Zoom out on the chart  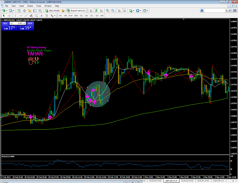point(113,11)
